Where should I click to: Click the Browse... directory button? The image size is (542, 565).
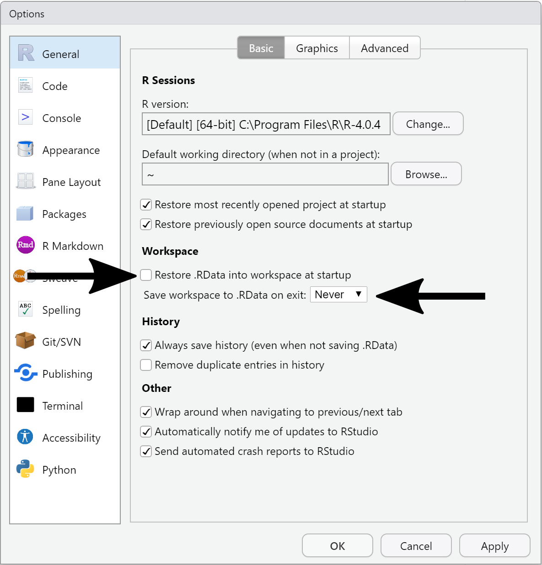pos(426,174)
